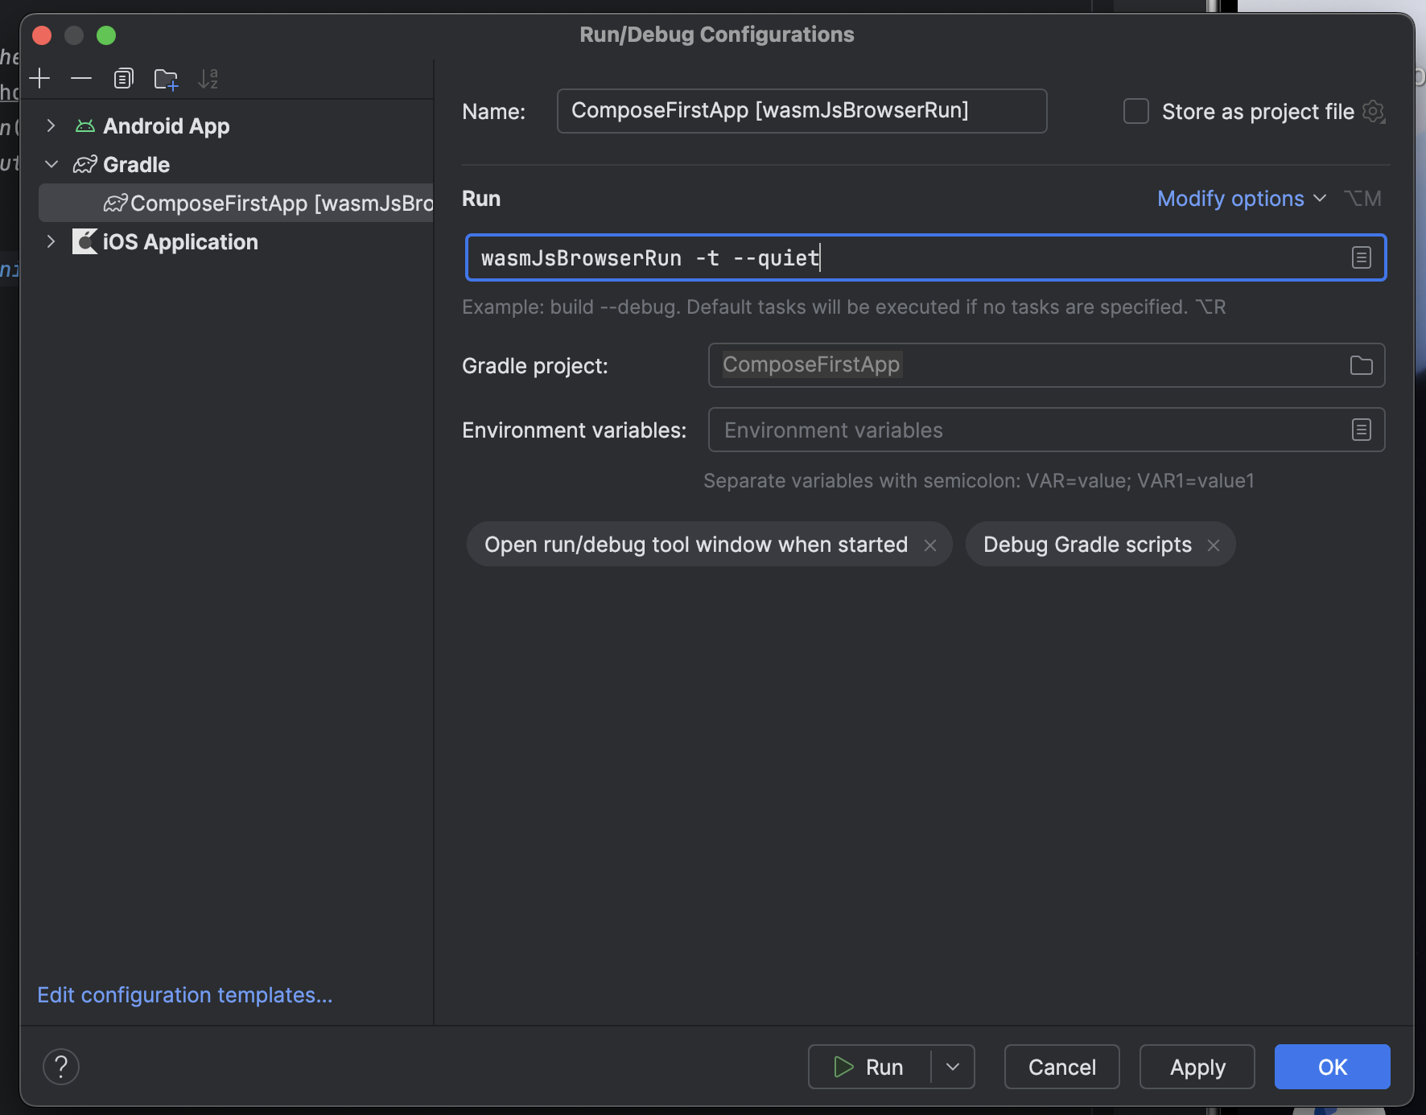Create a new configuration folder
The image size is (1426, 1115).
click(x=166, y=78)
